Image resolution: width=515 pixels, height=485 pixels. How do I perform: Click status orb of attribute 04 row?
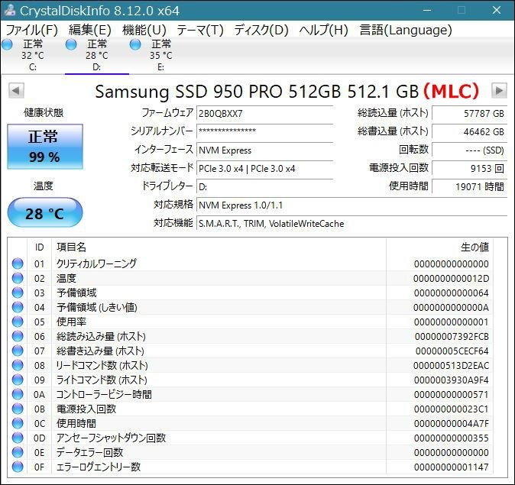coord(18,307)
